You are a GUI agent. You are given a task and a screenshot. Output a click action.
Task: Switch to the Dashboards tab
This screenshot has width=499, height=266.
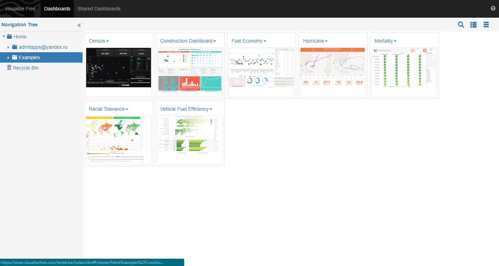[57, 9]
